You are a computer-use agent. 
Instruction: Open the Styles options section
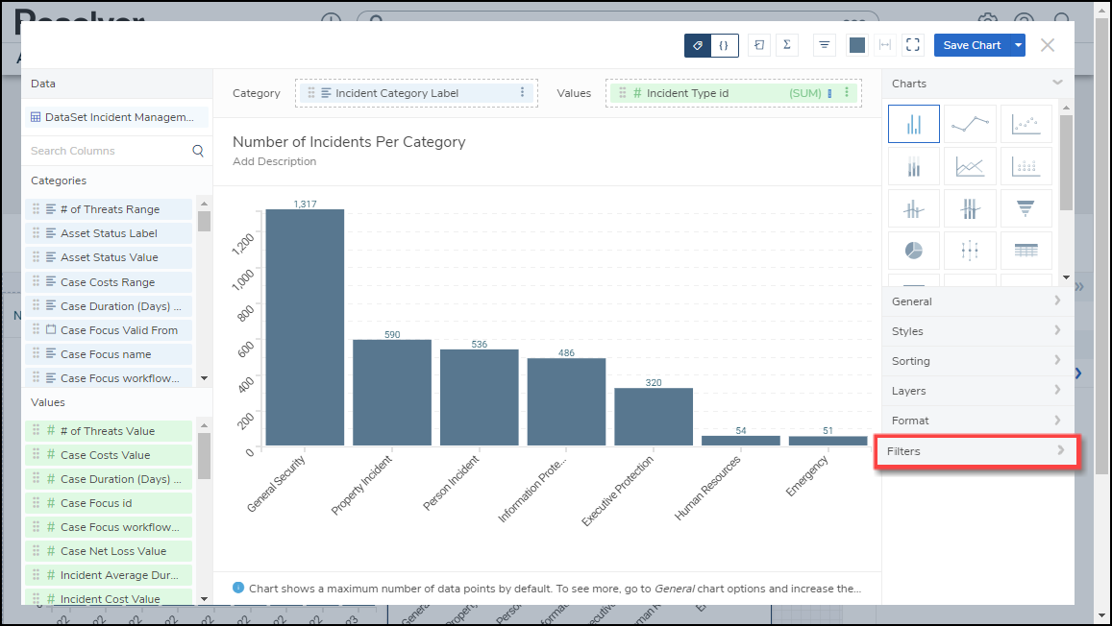click(x=976, y=331)
